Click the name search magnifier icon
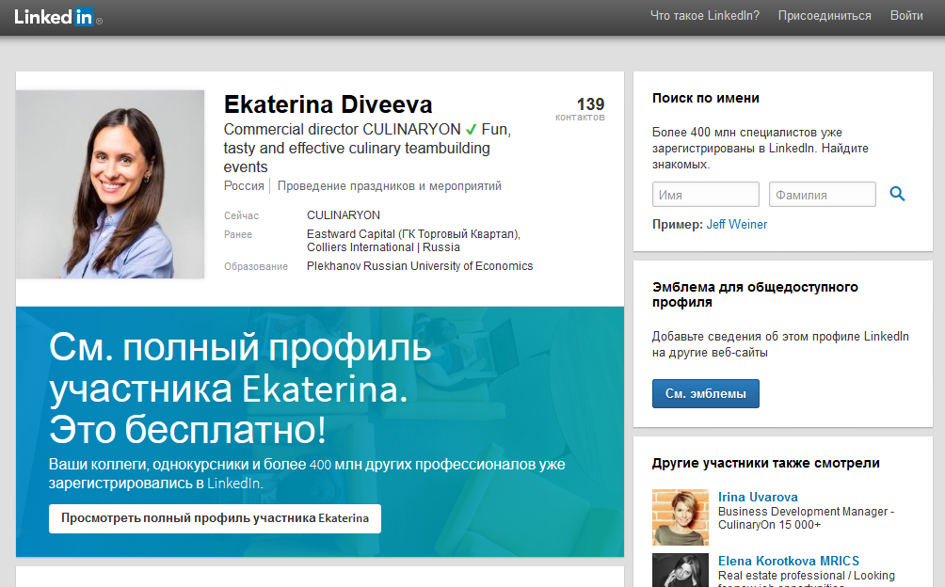Image resolution: width=945 pixels, height=587 pixels. pos(897,194)
